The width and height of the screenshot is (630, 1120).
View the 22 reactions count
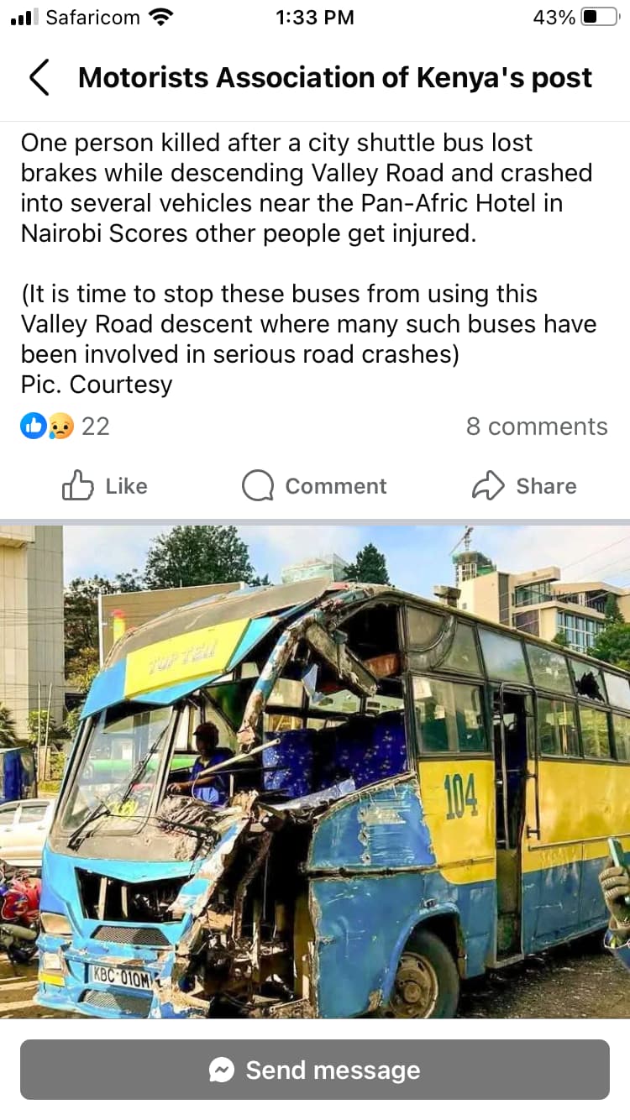[95, 427]
